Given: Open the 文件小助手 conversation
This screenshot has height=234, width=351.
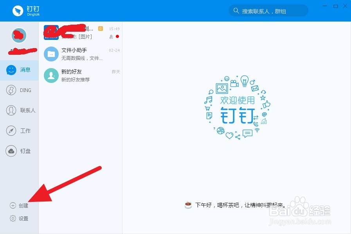Looking at the screenshot, I should [x=81, y=54].
